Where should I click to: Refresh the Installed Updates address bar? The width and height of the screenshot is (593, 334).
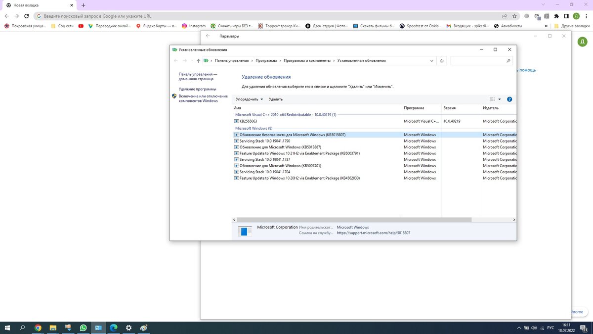pyautogui.click(x=442, y=61)
